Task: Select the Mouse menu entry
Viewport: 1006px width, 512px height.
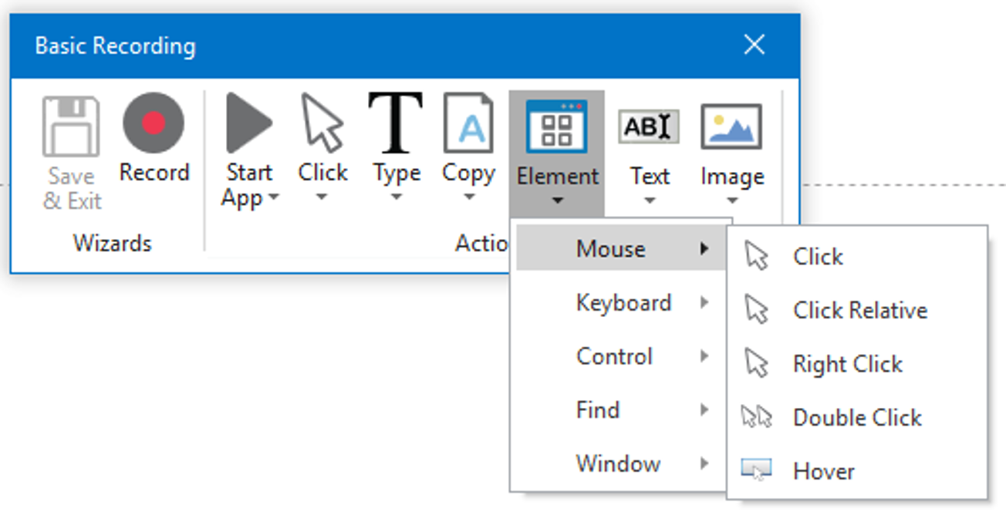Action: coord(611,248)
